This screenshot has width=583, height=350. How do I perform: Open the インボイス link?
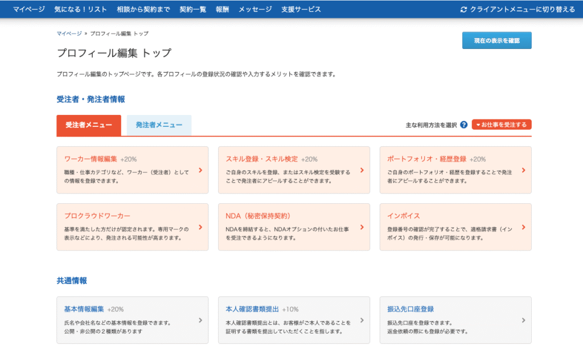point(404,216)
